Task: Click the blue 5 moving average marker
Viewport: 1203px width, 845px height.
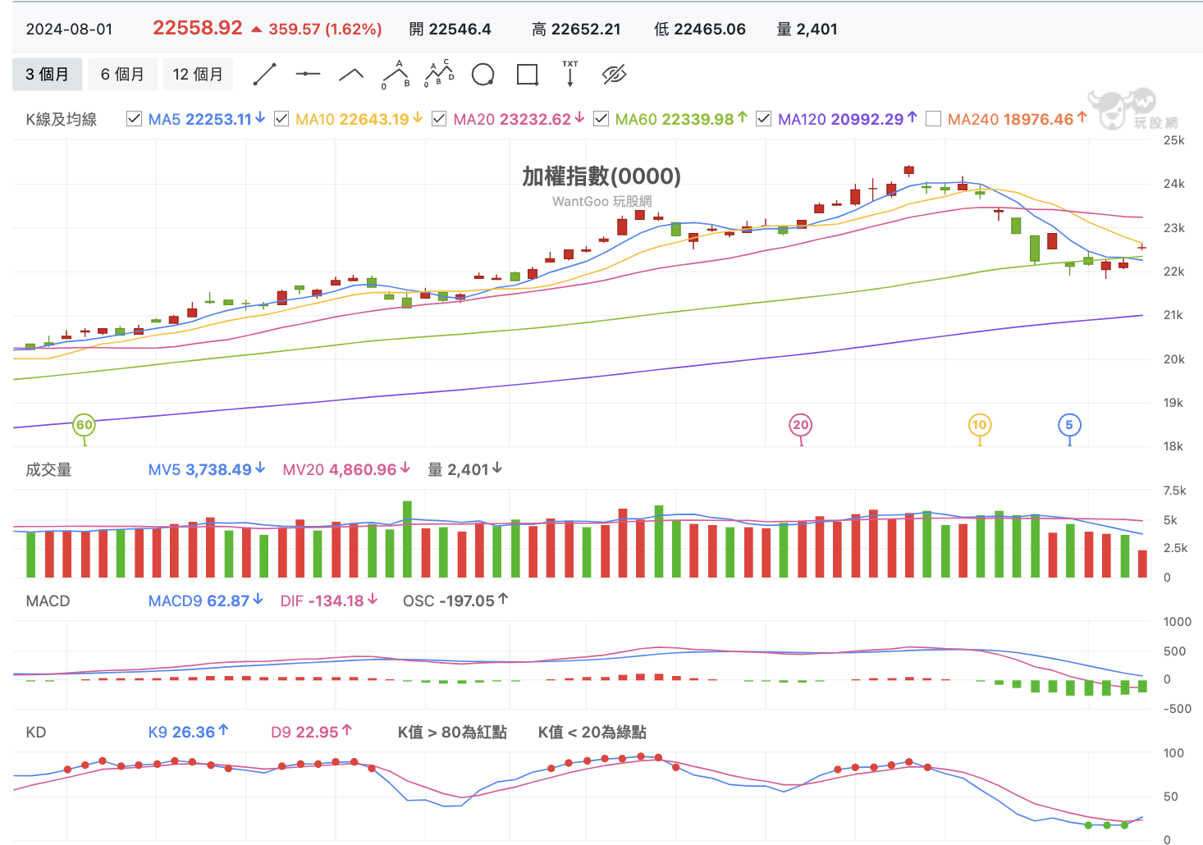Action: click(x=1068, y=425)
